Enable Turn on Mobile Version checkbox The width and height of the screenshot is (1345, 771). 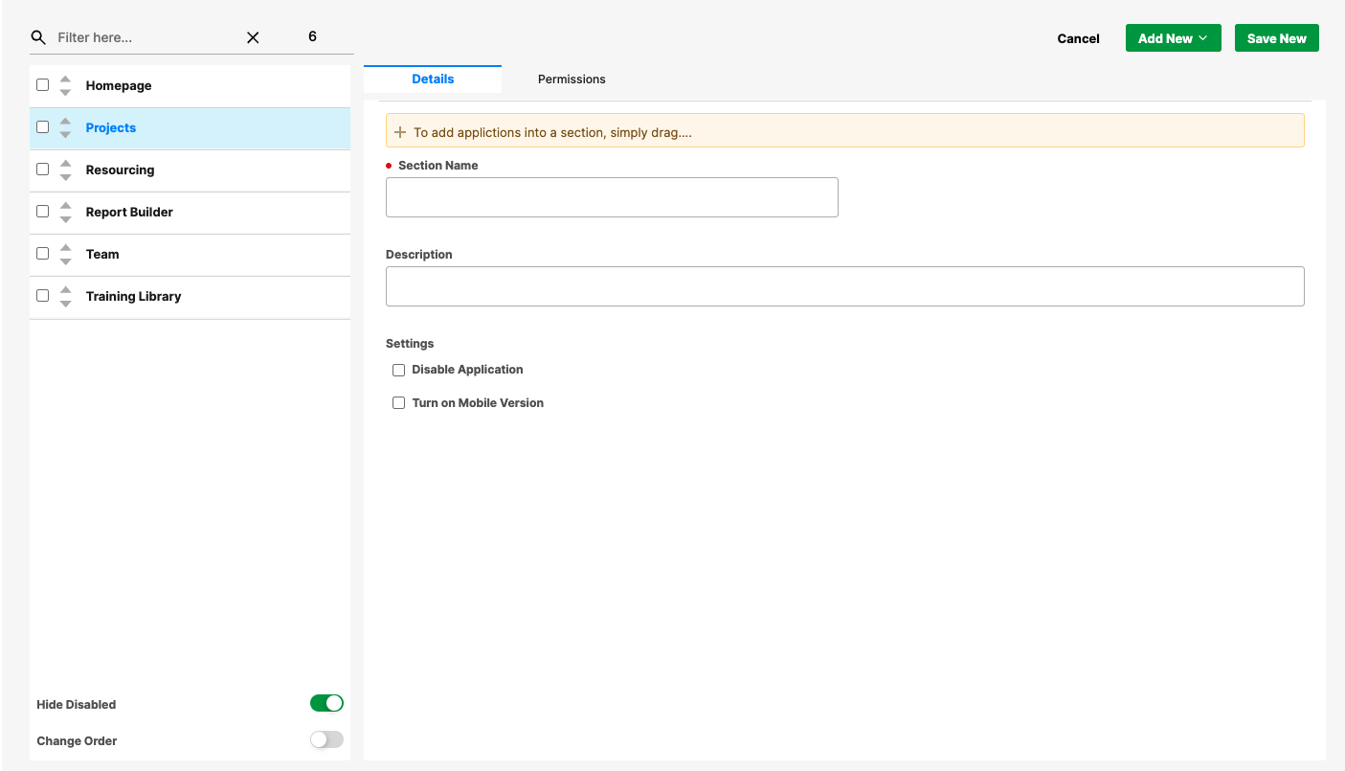399,403
